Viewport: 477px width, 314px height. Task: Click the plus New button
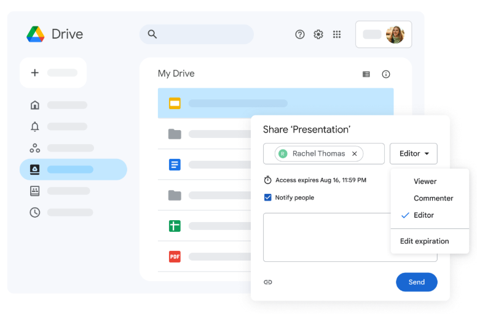click(53, 72)
